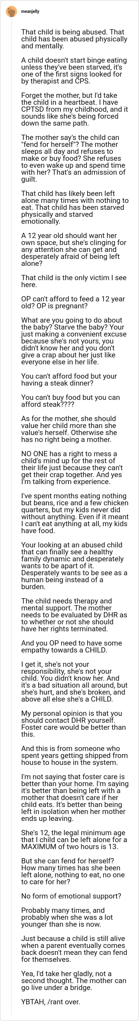The image size is (139, 1021).
Task: Select the paragraph starting 'That child is being abused'
Action: click(x=74, y=39)
